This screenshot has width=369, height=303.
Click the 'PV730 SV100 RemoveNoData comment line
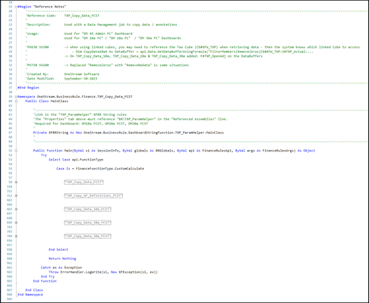(x=107, y=65)
